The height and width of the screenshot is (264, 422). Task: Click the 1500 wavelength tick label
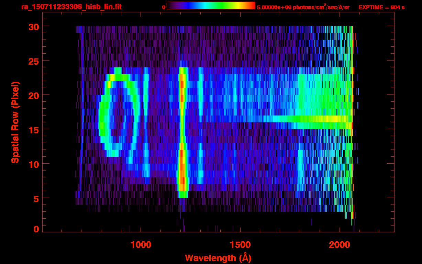pyautogui.click(x=240, y=245)
